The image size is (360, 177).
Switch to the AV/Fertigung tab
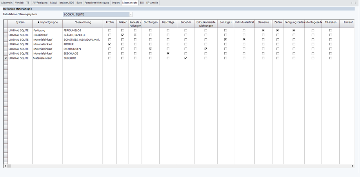[40, 3]
